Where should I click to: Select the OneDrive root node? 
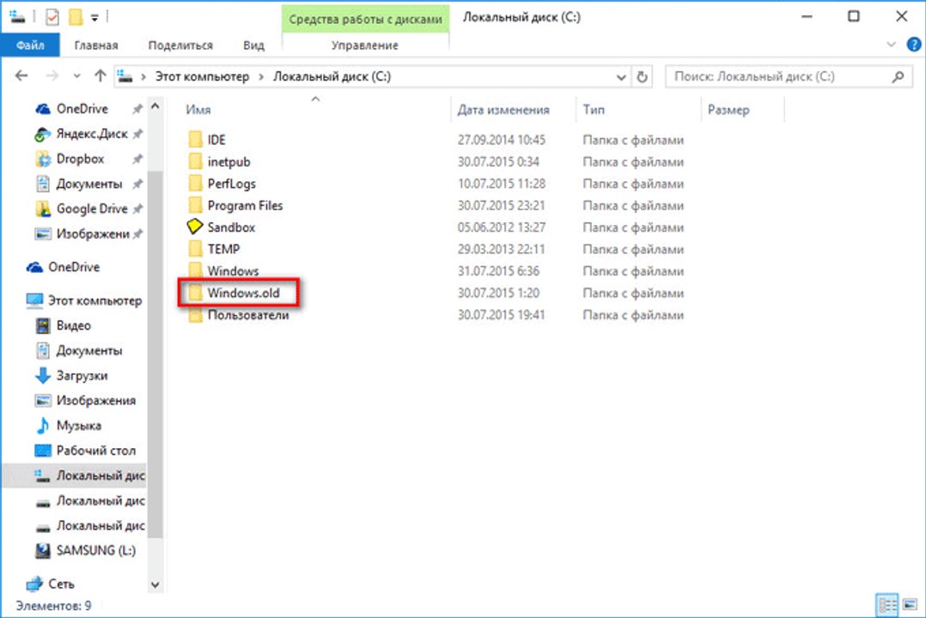(x=74, y=267)
